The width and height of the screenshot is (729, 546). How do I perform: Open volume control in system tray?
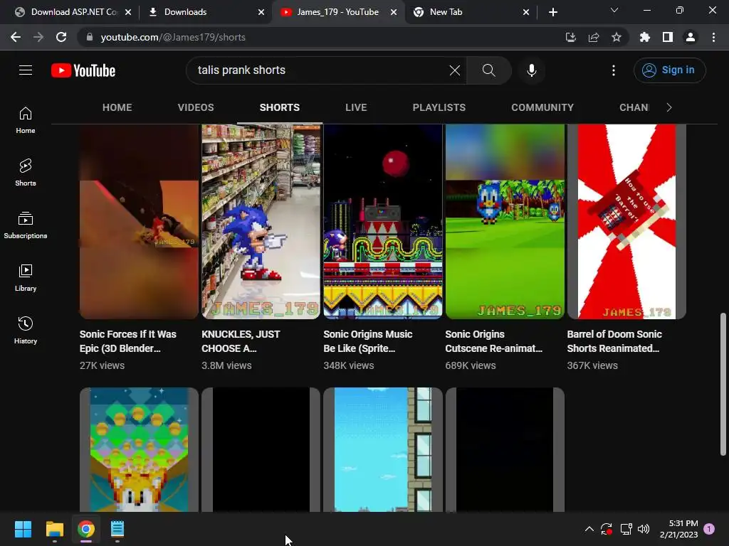pos(644,529)
